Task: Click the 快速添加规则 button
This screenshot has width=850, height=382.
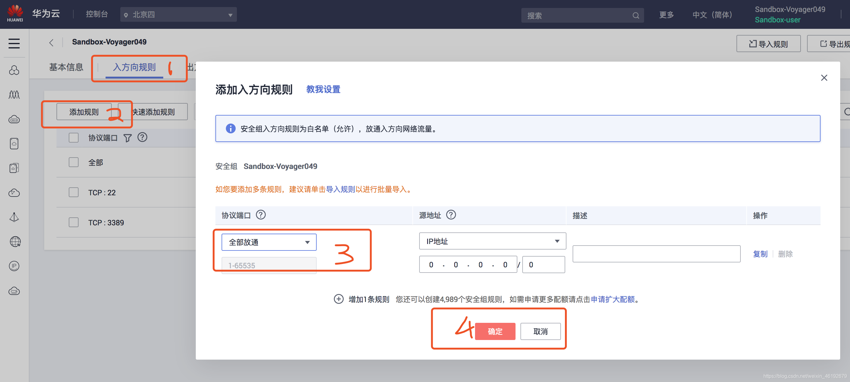Action: click(153, 112)
